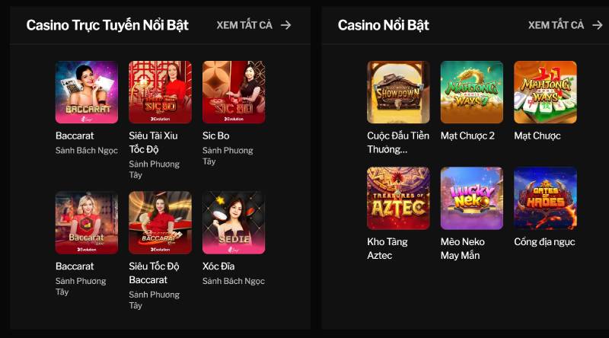The width and height of the screenshot is (609, 338).
Task: Click the Cổng địa ngục game title
Action: [544, 241]
